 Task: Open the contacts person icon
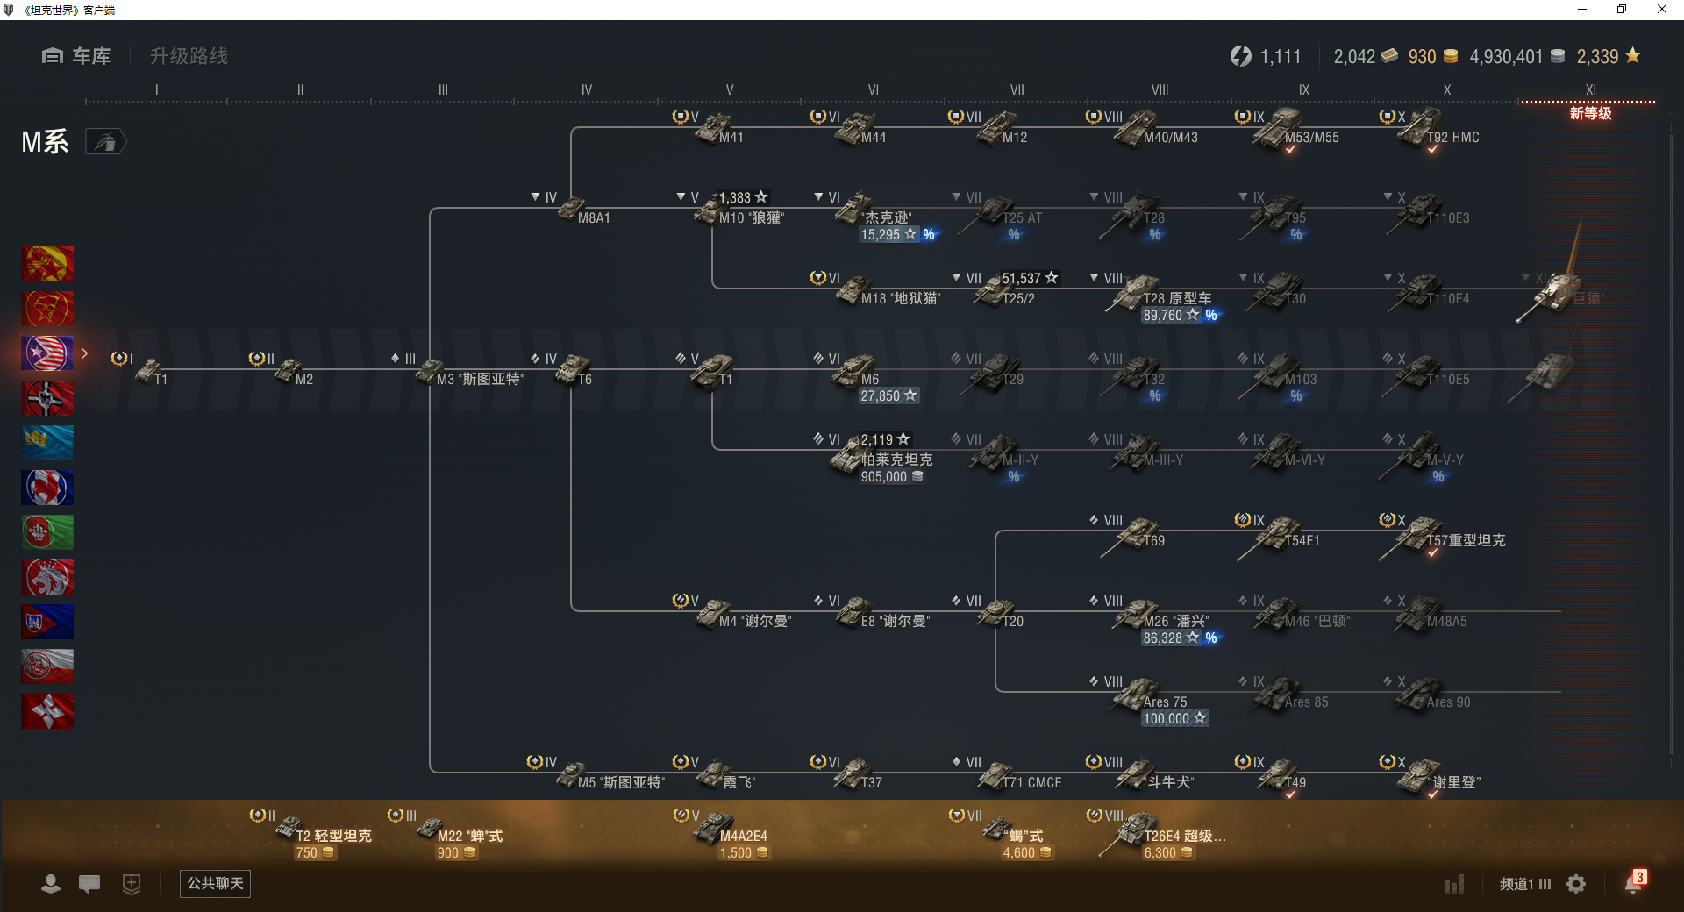click(51, 884)
